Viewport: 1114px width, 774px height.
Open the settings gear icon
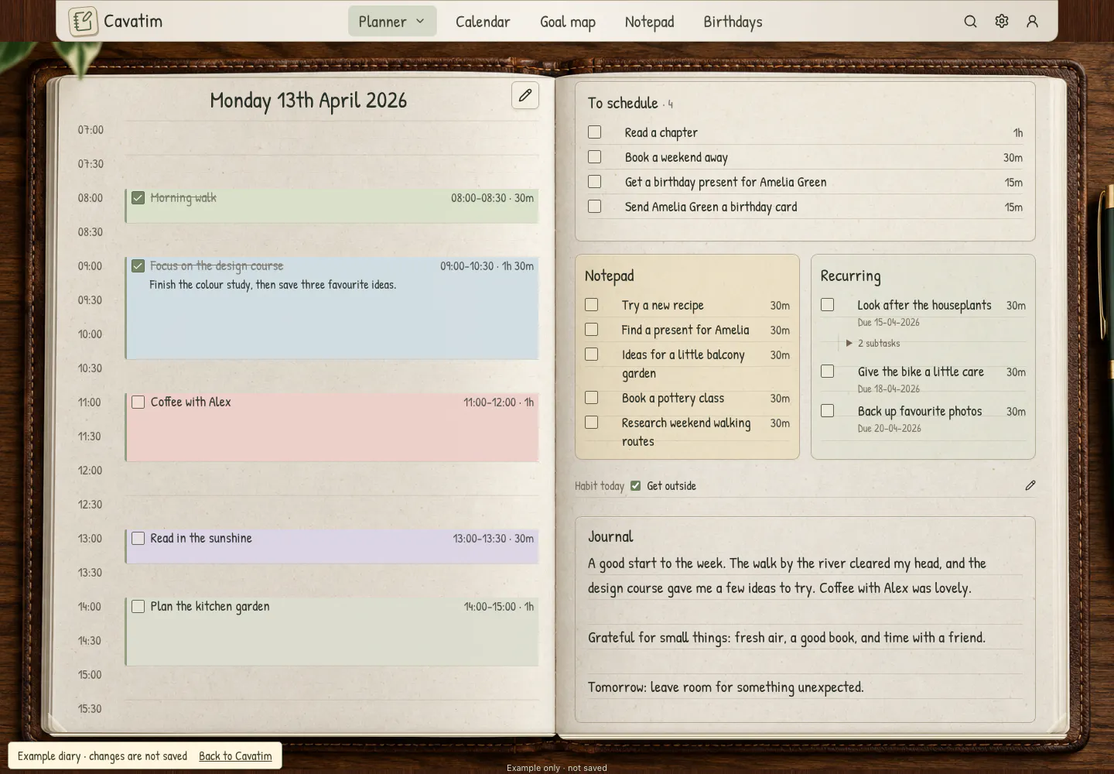click(x=1002, y=22)
